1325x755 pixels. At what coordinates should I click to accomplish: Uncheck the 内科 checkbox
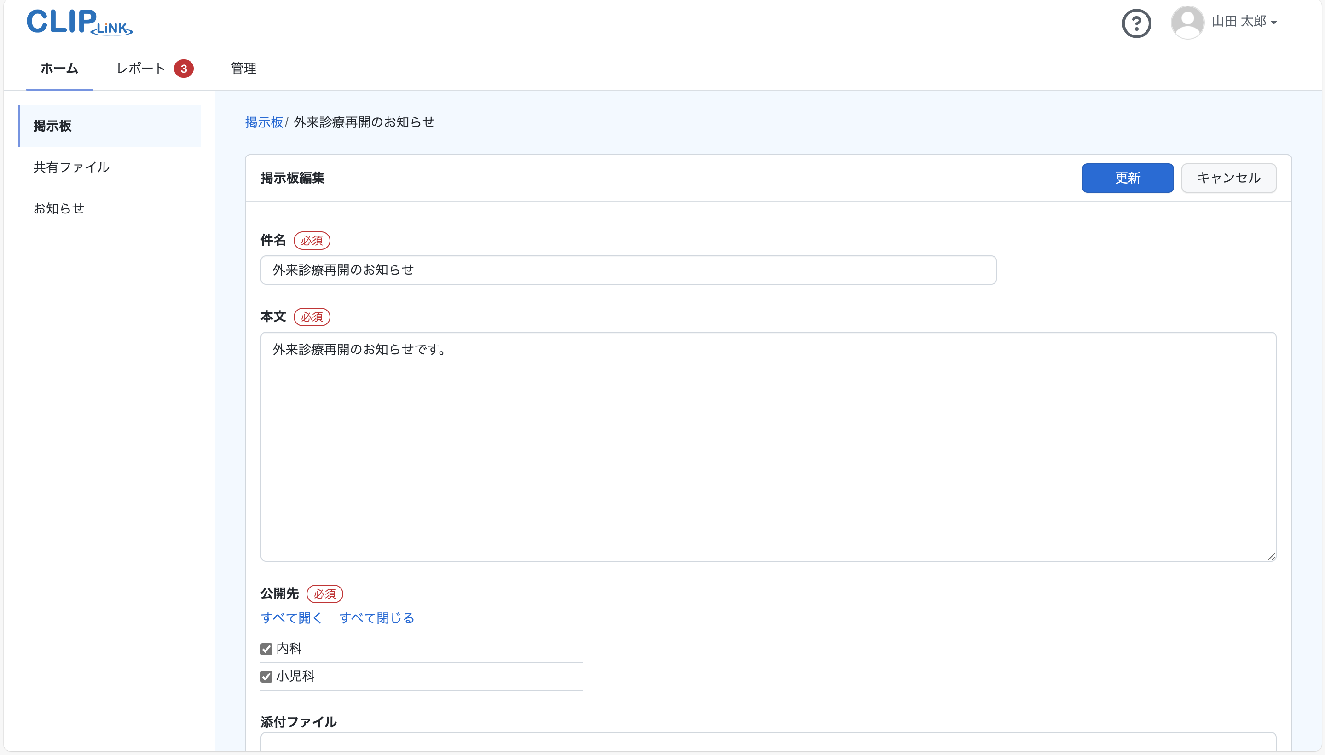tap(266, 649)
